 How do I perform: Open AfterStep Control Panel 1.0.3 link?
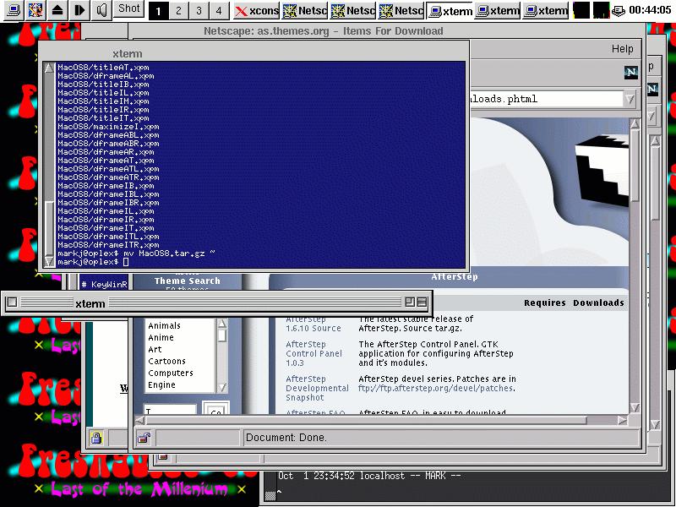[313, 353]
